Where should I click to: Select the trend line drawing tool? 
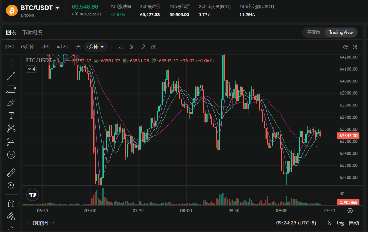click(x=11, y=76)
